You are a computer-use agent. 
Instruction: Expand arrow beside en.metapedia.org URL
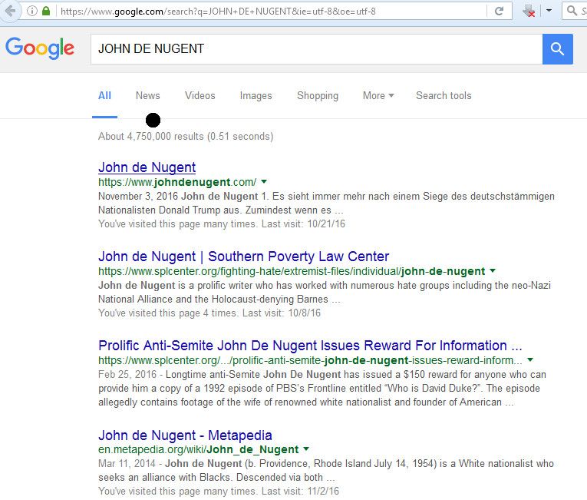click(x=306, y=449)
